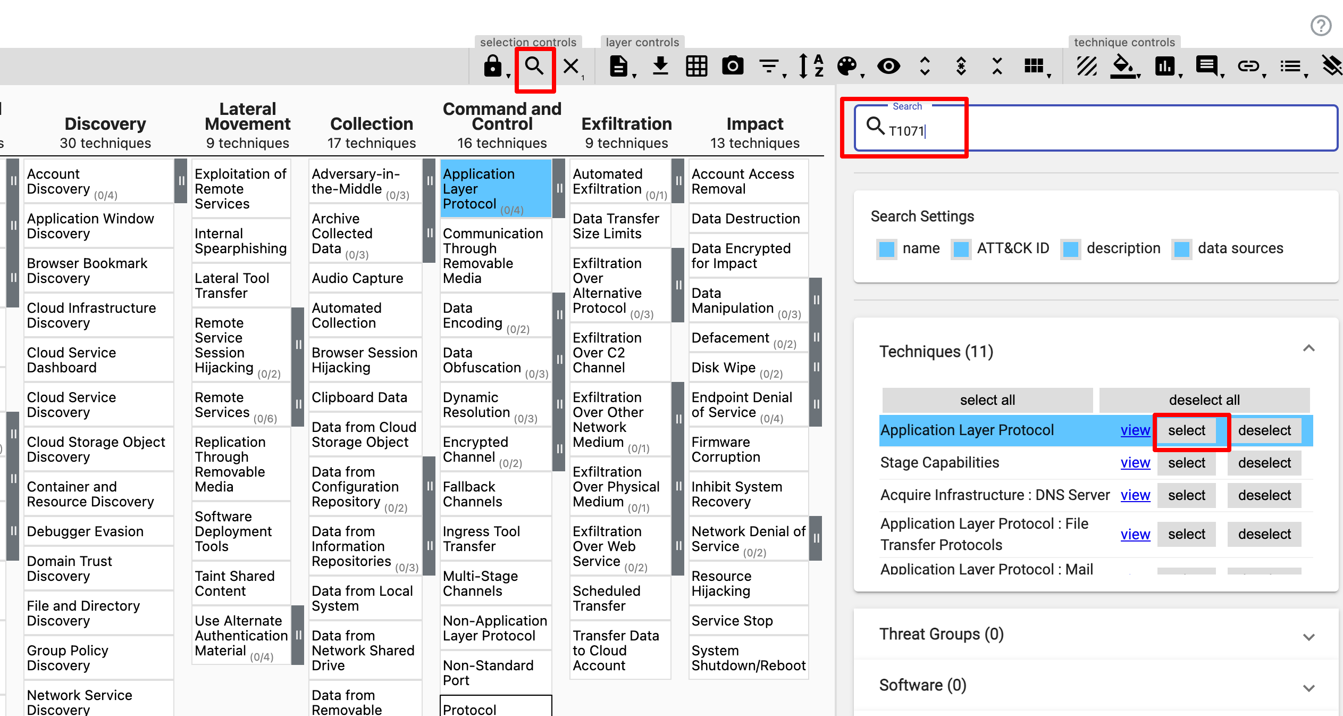Expand the Threat Groups (0) section
Viewport: 1343px width, 716px height.
click(1308, 636)
